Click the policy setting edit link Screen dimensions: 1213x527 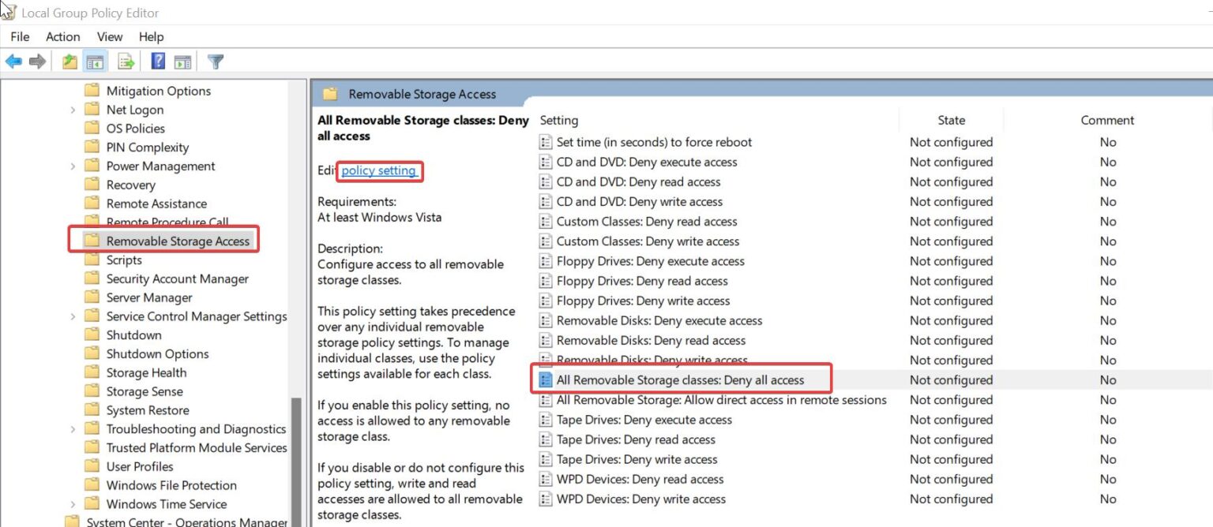click(x=379, y=171)
